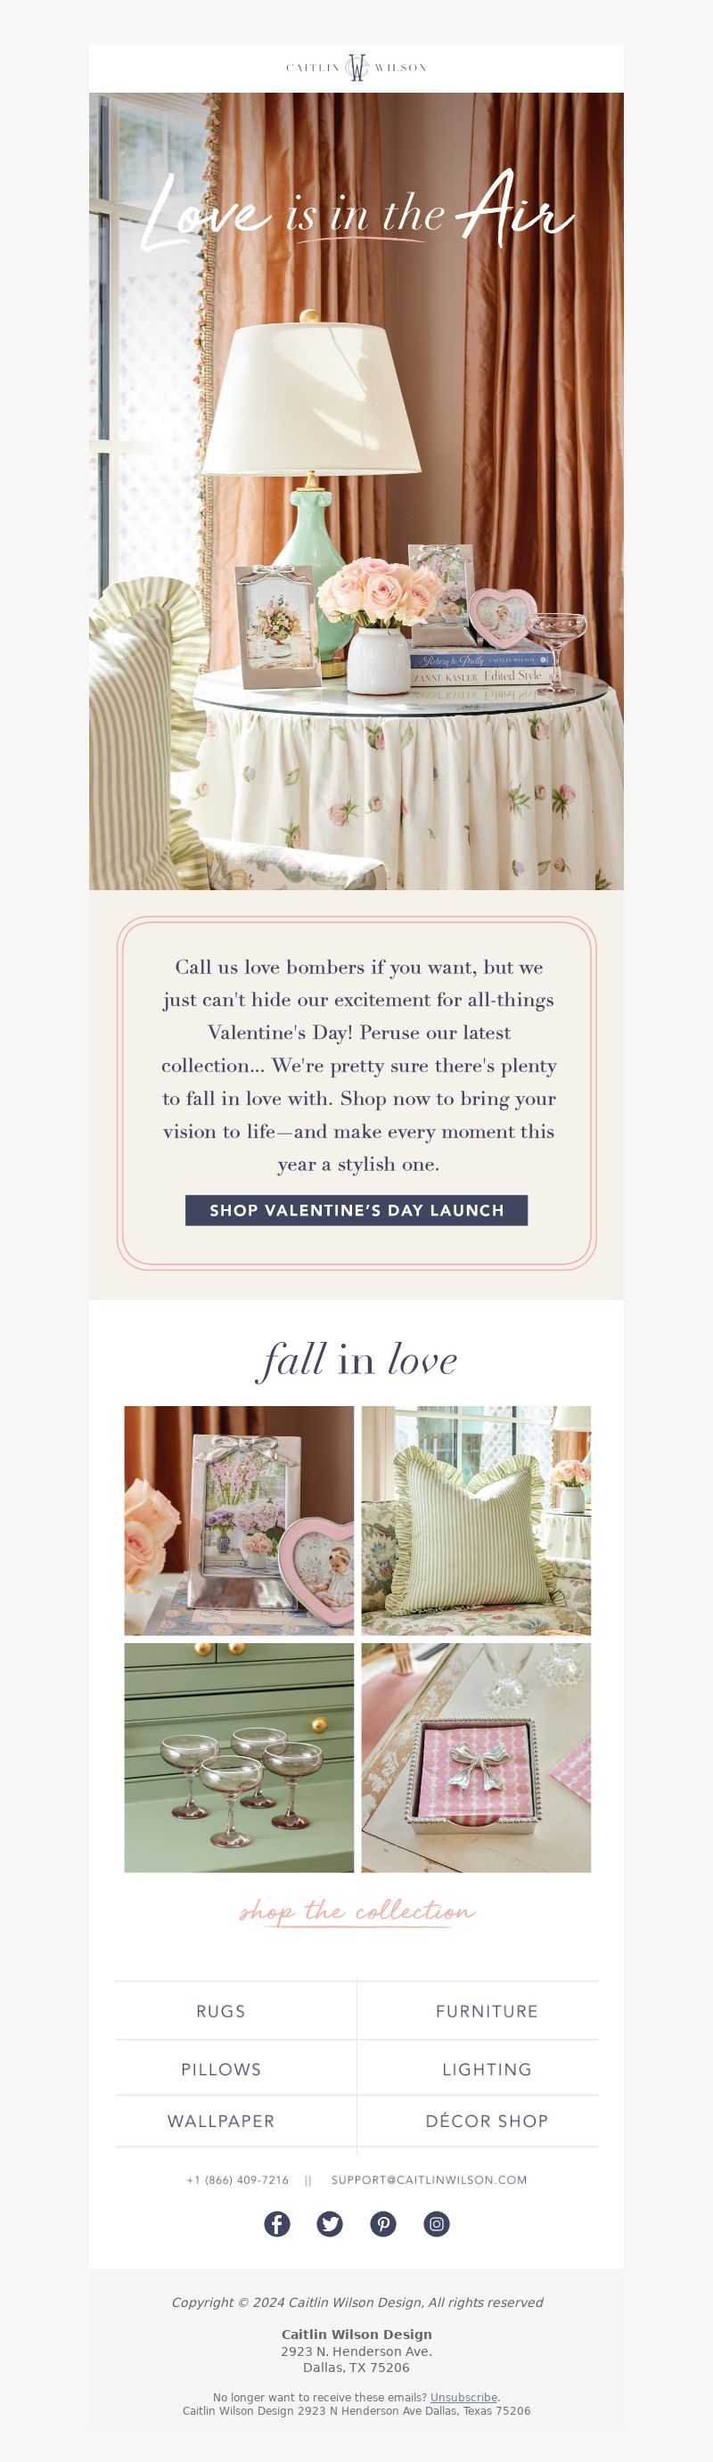Open the silver bow picture frame thumbnail
The image size is (713, 2462).
tap(239, 1520)
